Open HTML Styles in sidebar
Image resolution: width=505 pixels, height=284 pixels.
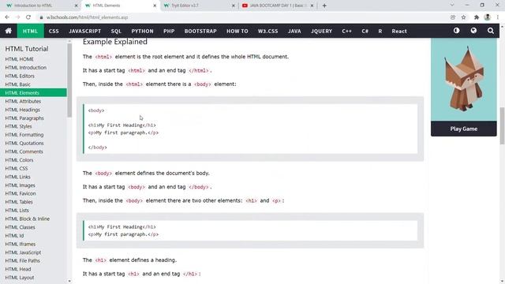(18, 126)
